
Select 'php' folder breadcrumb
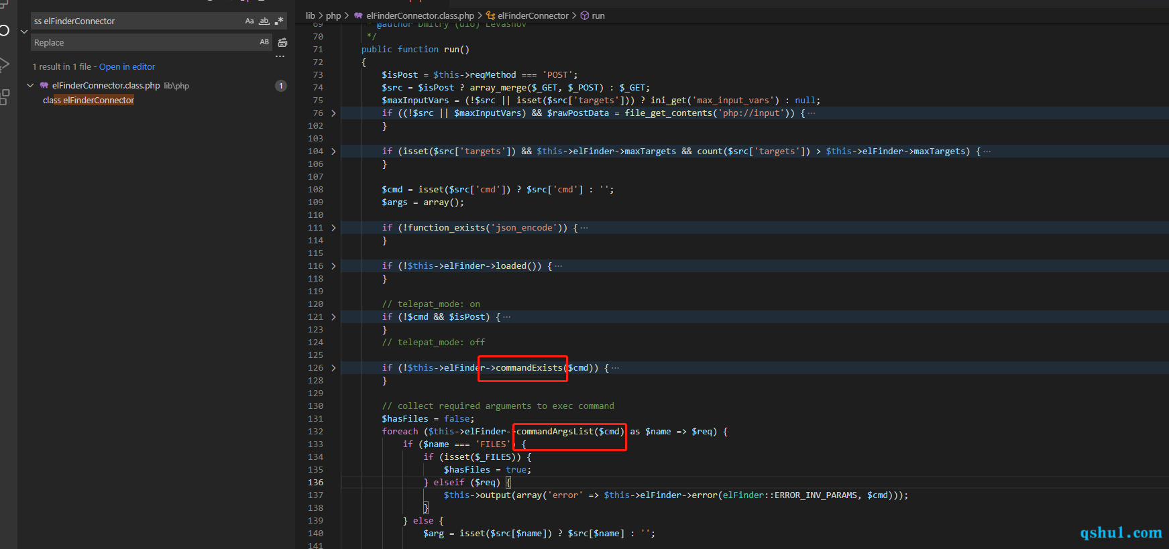333,15
